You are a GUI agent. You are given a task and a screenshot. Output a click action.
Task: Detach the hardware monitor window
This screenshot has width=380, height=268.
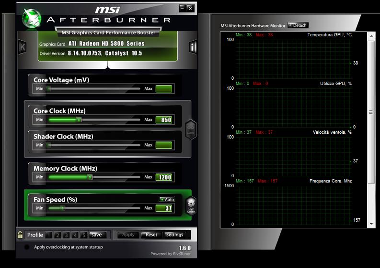[x=298, y=25]
